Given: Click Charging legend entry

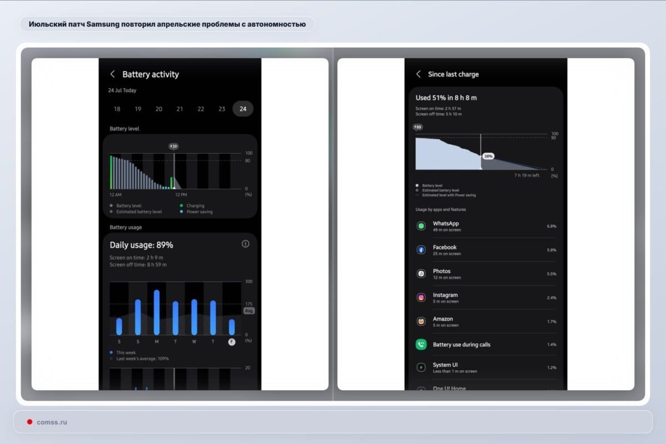Looking at the screenshot, I should [192, 206].
